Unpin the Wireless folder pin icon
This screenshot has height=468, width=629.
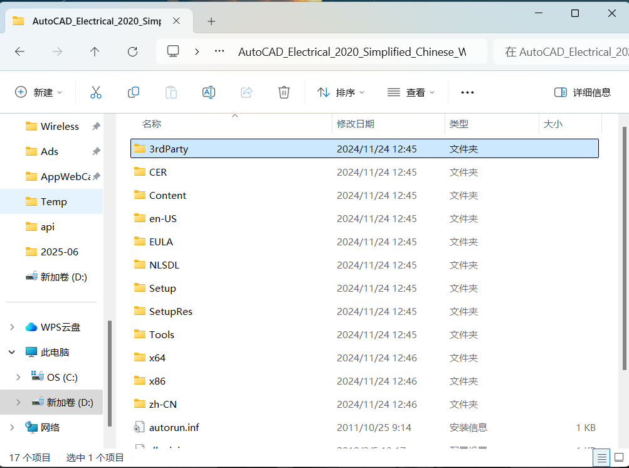pos(96,127)
